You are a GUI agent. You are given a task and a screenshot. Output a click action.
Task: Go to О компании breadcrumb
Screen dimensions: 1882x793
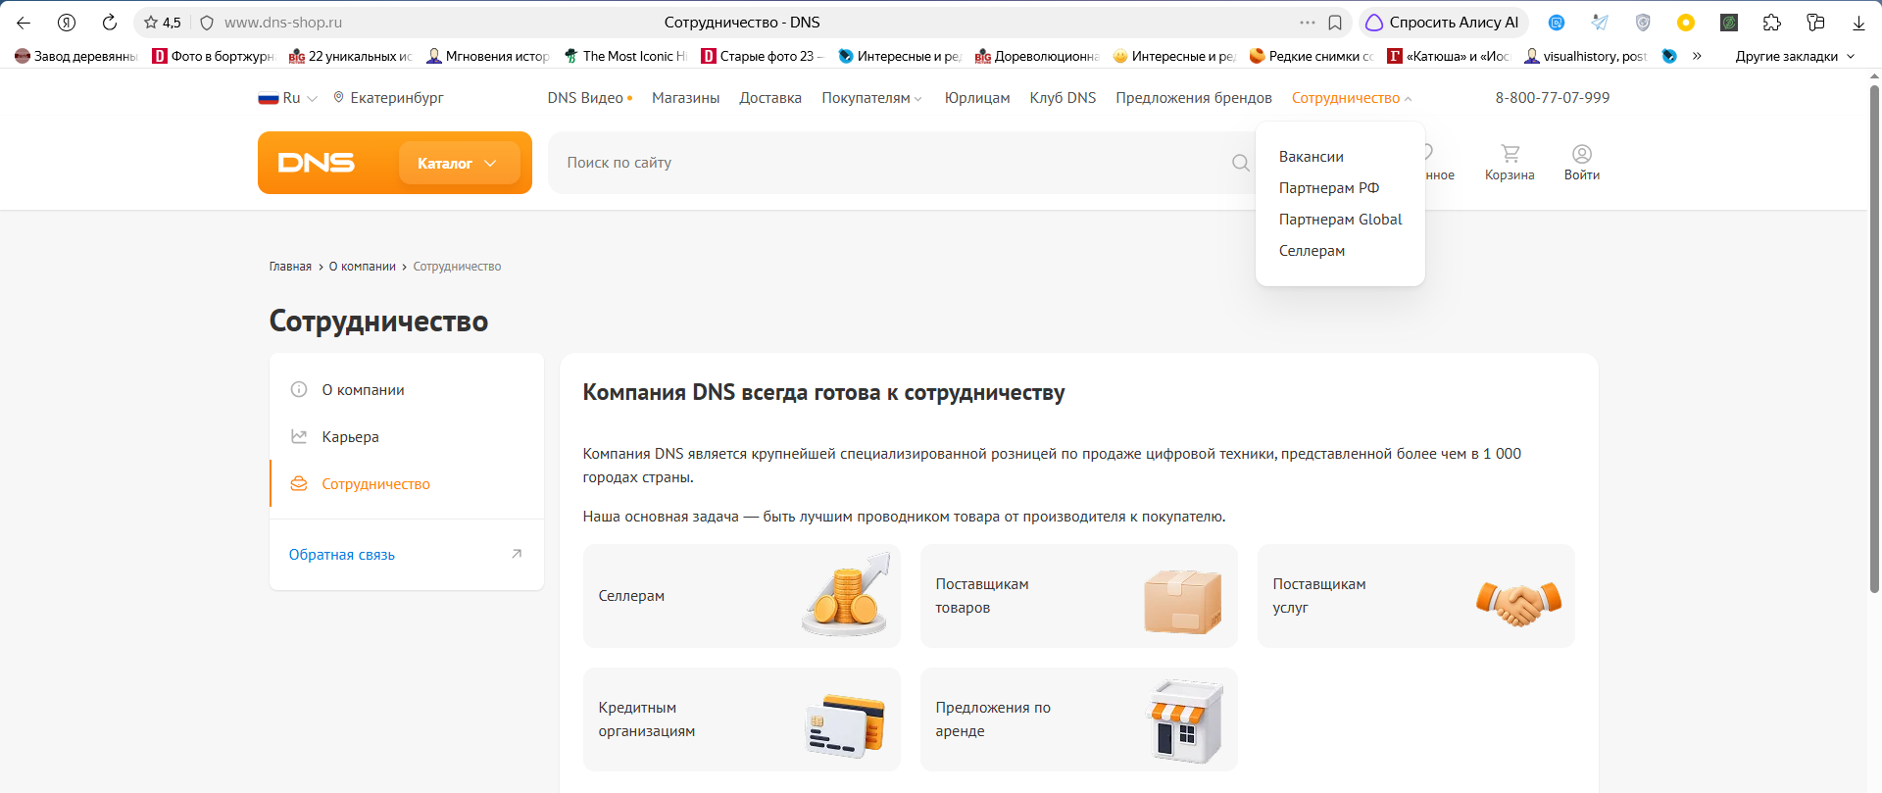(362, 267)
